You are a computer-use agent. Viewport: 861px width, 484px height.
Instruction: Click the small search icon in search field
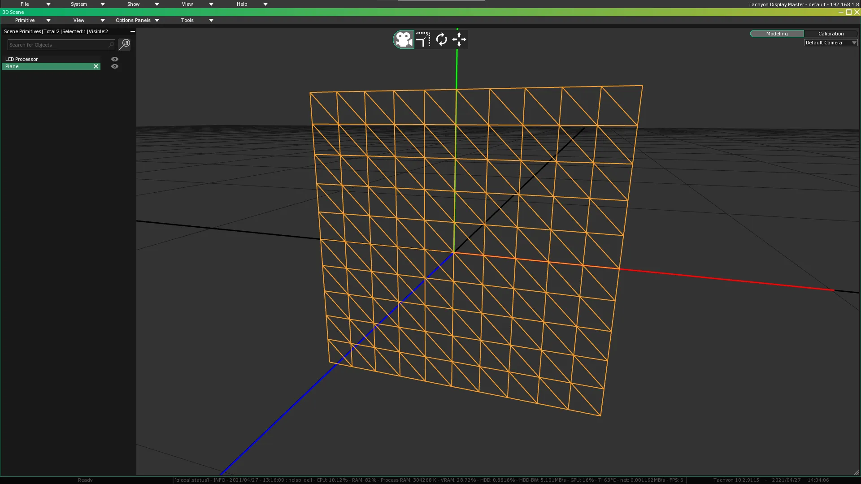click(x=111, y=45)
